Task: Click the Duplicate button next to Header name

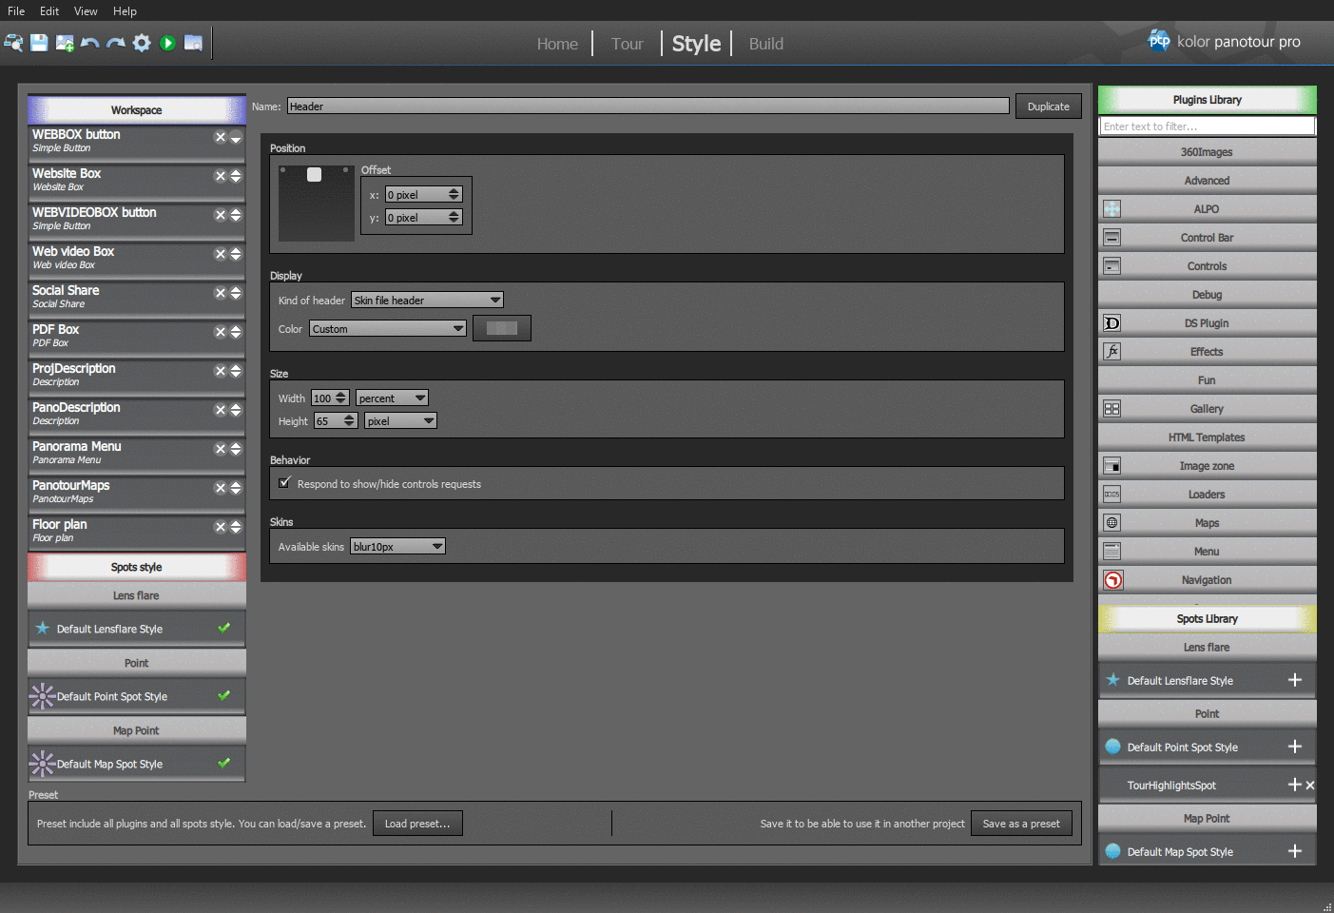Action: pos(1048,106)
